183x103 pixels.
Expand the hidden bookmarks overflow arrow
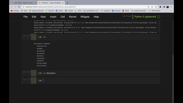point(171,11)
